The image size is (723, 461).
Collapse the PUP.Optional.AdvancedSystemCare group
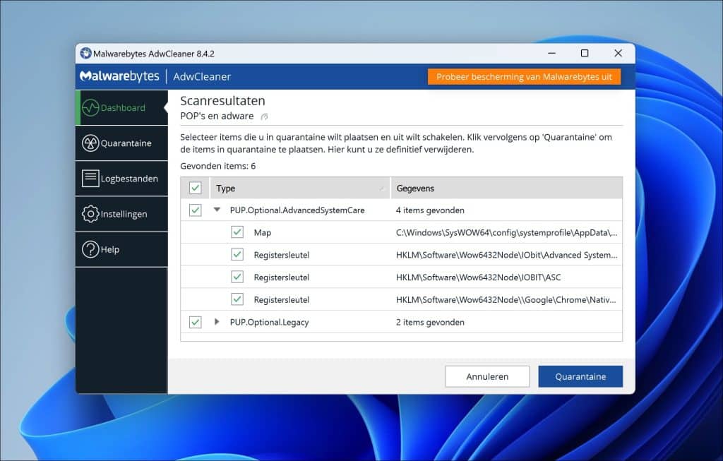click(x=217, y=210)
